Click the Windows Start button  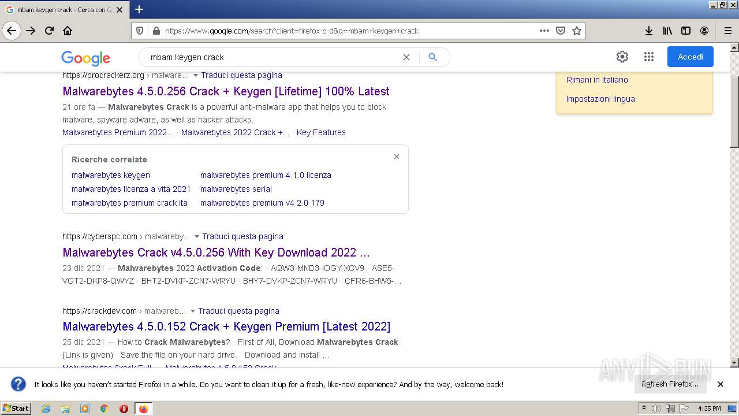16,408
